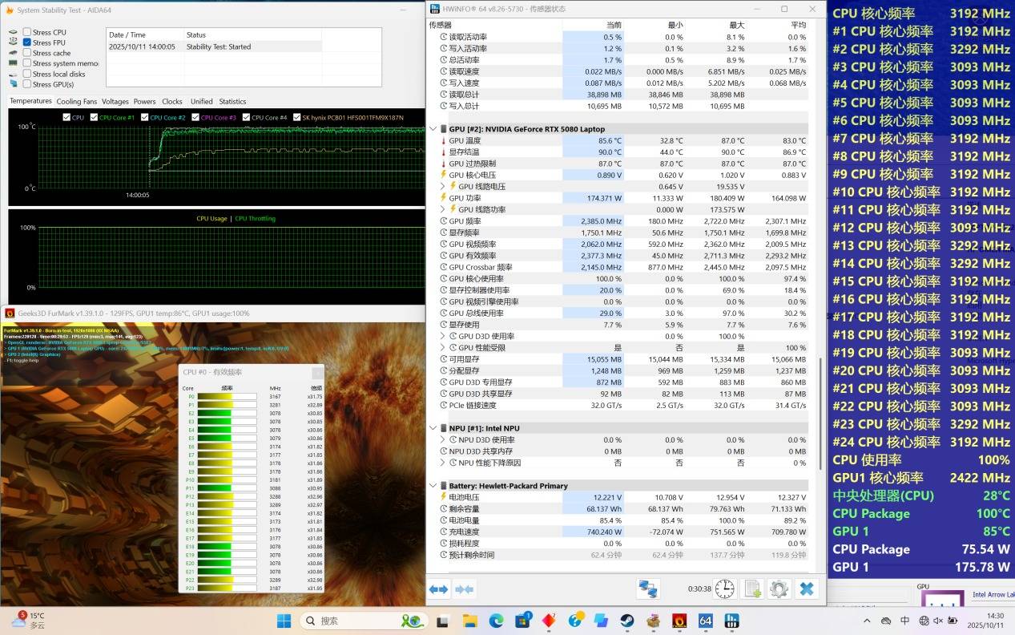Open the Statistics tab in AIDA64
This screenshot has height=635, width=1015.
click(232, 102)
